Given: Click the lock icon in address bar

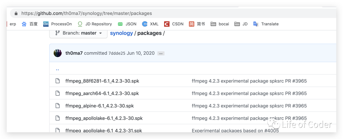Looking at the screenshot, I should [16, 13].
